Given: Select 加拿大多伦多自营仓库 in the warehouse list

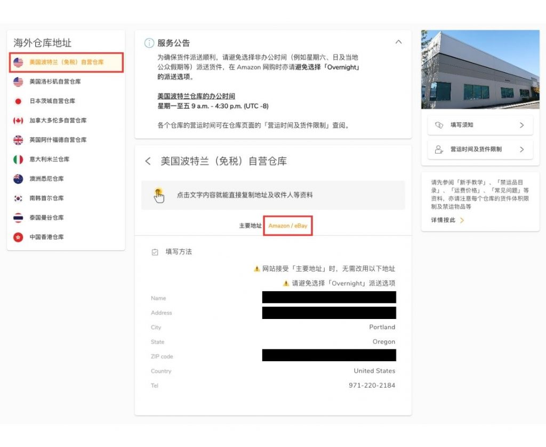Looking at the screenshot, I should 66,121.
